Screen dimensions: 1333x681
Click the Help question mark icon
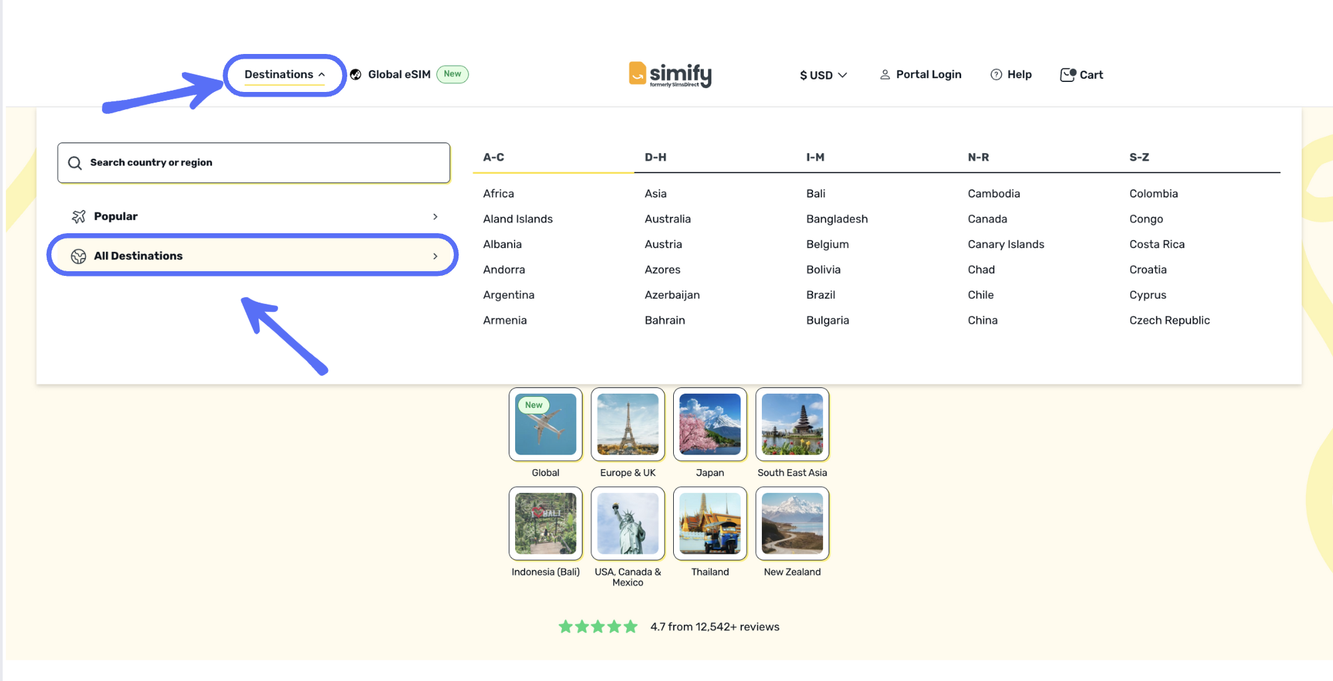point(996,75)
